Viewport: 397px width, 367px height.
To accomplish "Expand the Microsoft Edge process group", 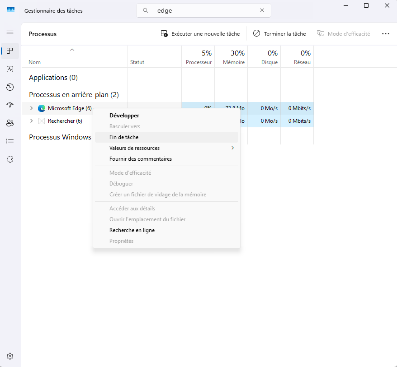I will [31, 108].
